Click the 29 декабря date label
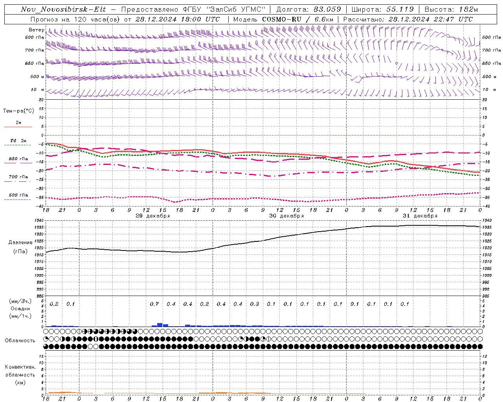 tap(152, 216)
